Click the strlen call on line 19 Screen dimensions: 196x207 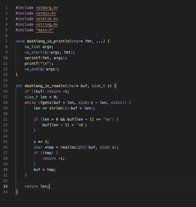pyautogui.click(x=71, y=108)
